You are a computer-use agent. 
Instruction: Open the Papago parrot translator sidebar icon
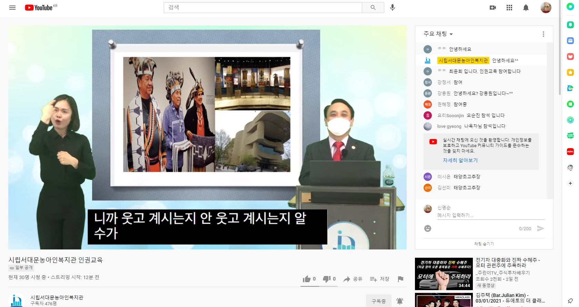(x=570, y=88)
